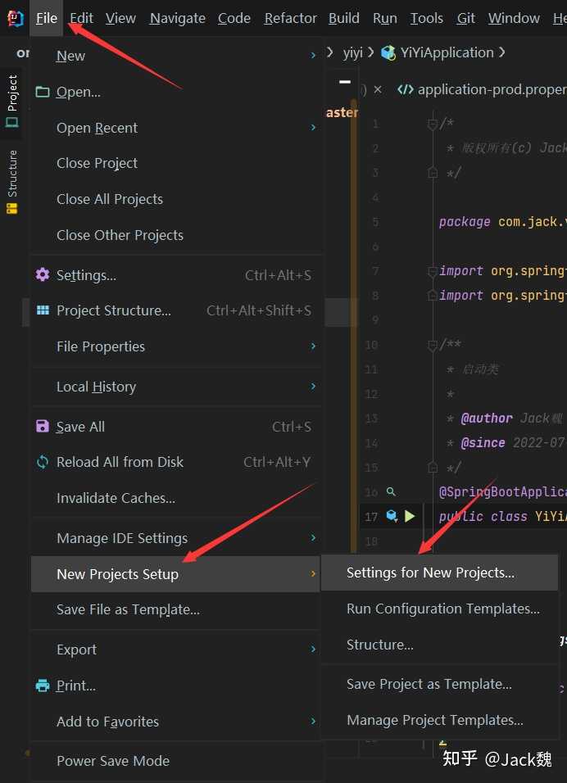
Task: Open the Navigate menu
Action: (177, 18)
